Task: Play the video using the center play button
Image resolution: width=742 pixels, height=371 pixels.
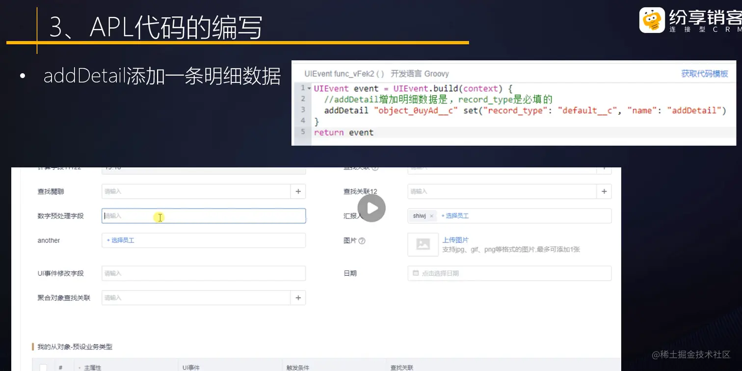Action: point(371,208)
